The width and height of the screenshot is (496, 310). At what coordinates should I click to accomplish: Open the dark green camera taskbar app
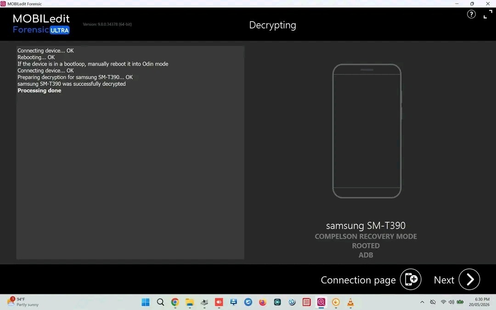pyautogui.click(x=277, y=302)
